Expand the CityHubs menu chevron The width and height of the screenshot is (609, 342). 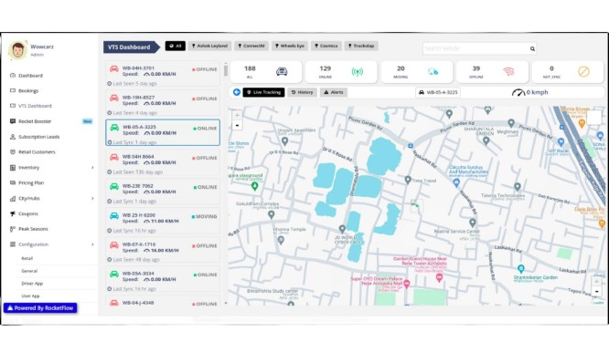(92, 198)
